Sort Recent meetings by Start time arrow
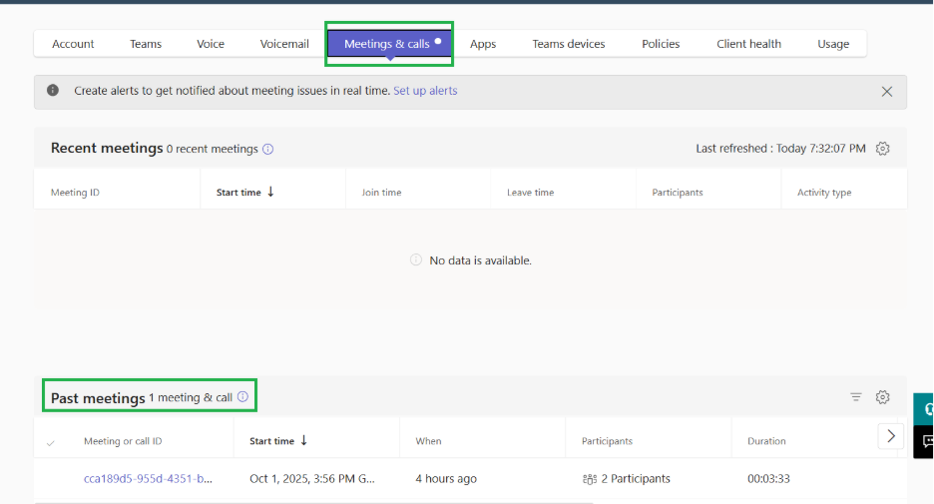Image resolution: width=934 pixels, height=504 pixels. 270,192
